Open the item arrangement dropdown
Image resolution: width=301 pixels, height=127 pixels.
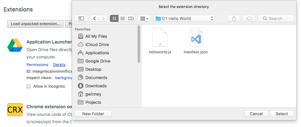click(144, 18)
